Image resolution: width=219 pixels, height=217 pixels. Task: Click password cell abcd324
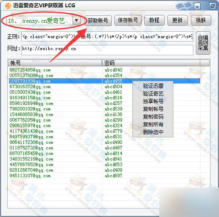114,125
